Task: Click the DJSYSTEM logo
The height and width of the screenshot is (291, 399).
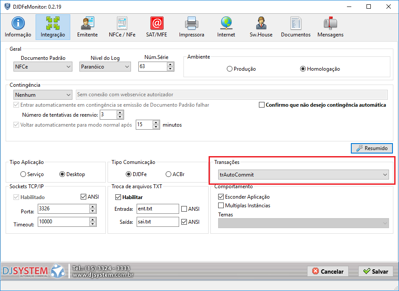Action: coord(33,271)
